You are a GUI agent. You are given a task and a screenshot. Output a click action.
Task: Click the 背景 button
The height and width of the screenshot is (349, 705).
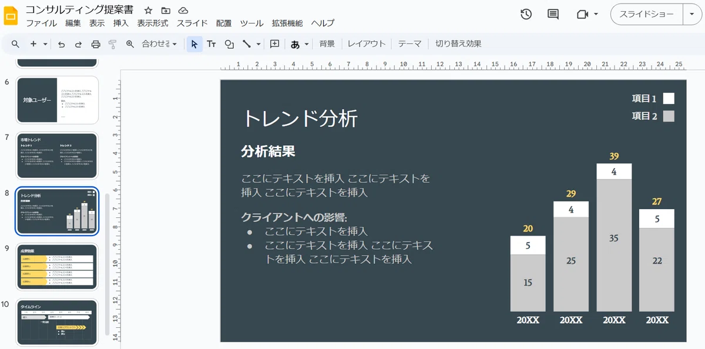[327, 44]
